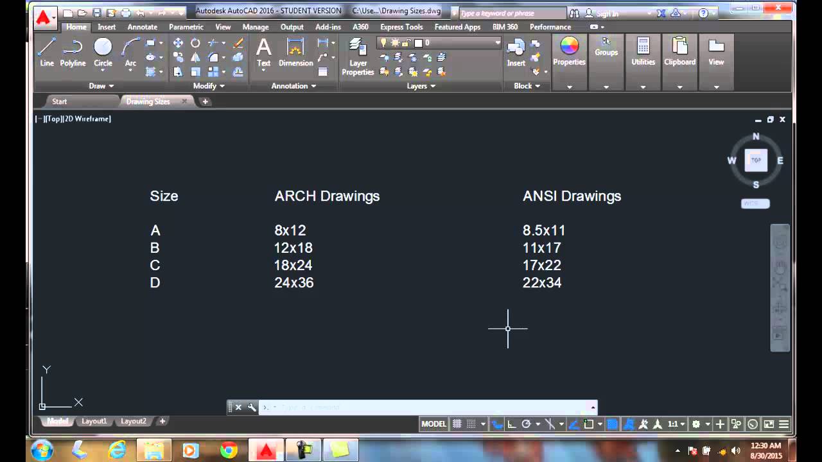Click the Move tool icon
Viewport: 822px width, 462px height.
click(x=178, y=43)
